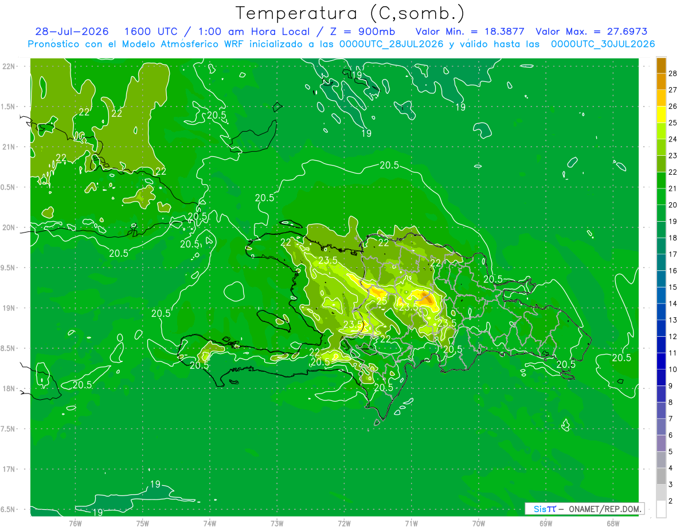This screenshot has width=688, height=531.
Task: Pick the gray colorbar swatch between 3 and 4
Action: click(661, 477)
